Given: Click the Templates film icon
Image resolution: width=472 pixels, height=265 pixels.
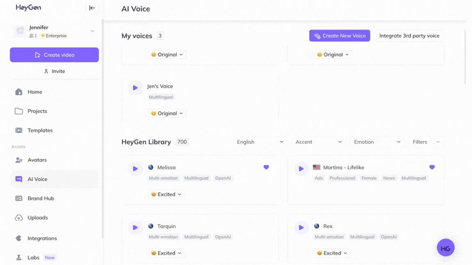Looking at the screenshot, I should (x=19, y=130).
